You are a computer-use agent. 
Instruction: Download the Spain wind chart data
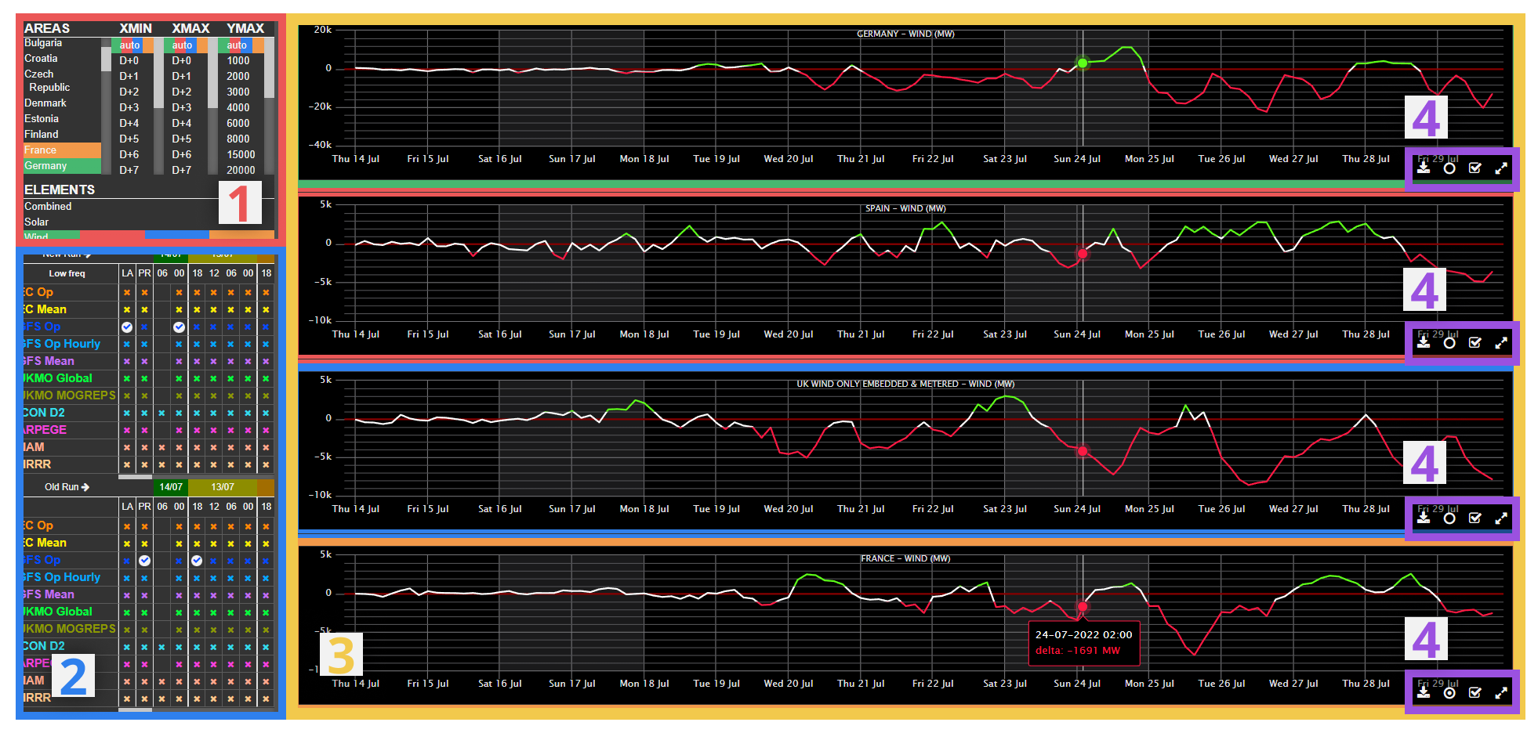pyautogui.click(x=1424, y=342)
